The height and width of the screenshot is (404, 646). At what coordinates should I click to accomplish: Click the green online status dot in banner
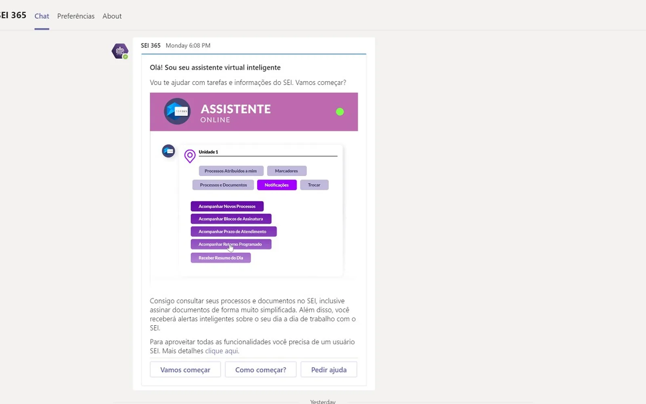click(340, 112)
